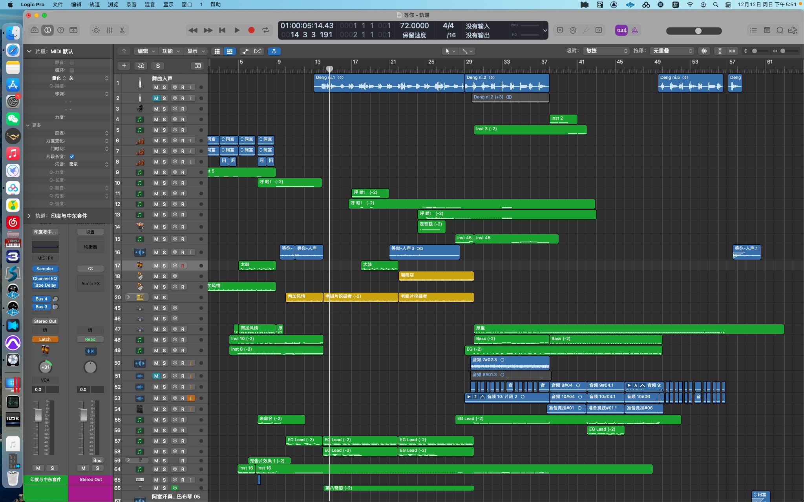The width and height of the screenshot is (804, 502).
Task: Open the Spotlight search icon in menu bar
Action: (x=716, y=5)
